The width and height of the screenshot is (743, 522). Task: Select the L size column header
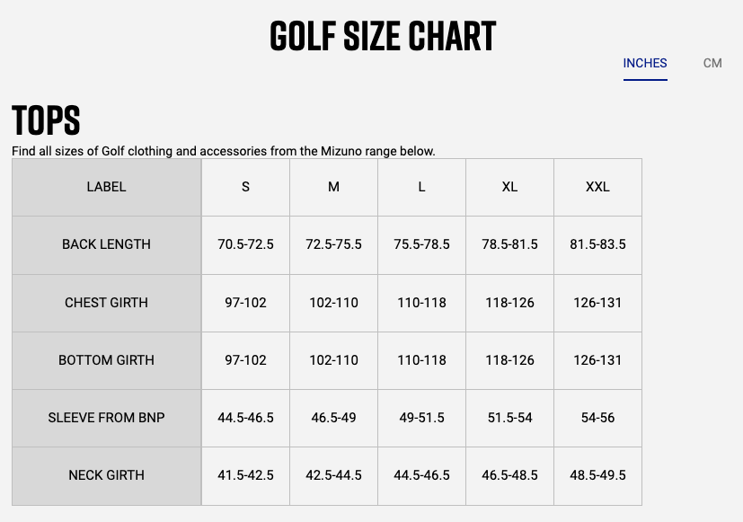click(x=421, y=187)
